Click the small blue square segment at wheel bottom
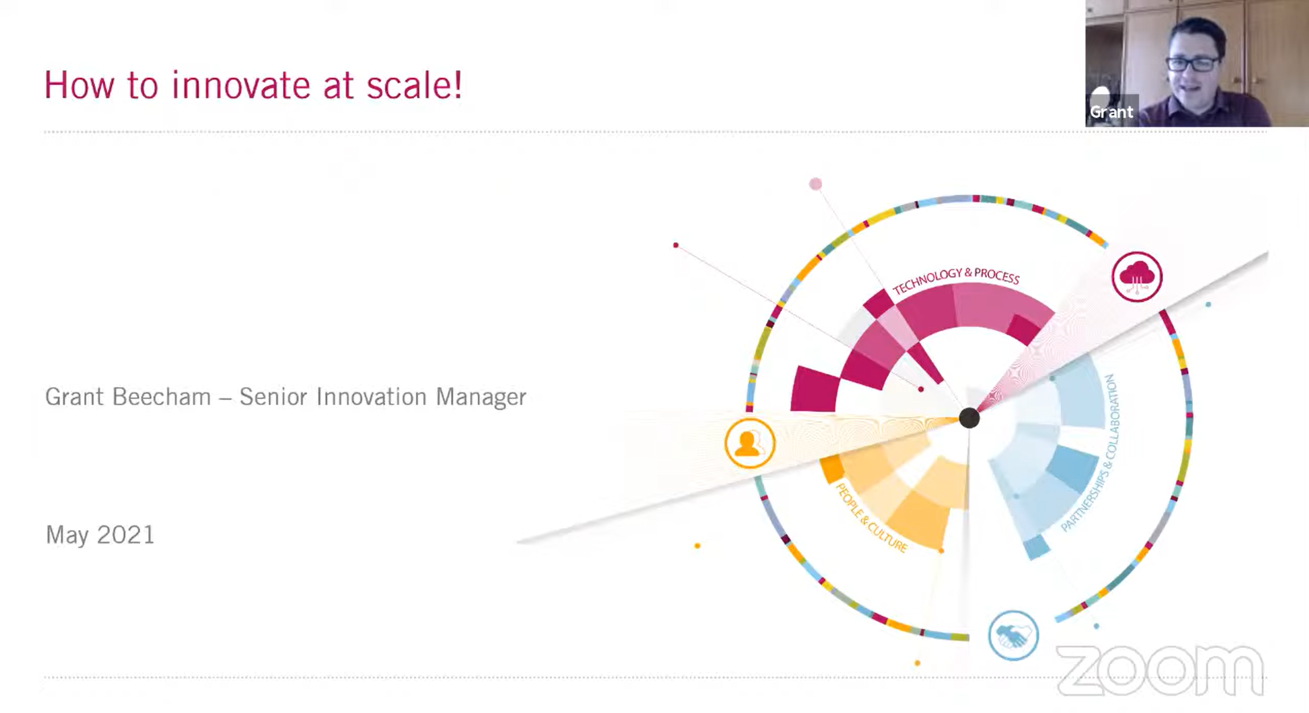 (1037, 547)
